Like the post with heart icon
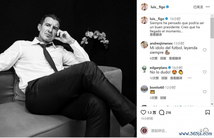Screen dimensions: 214x138 143,112
